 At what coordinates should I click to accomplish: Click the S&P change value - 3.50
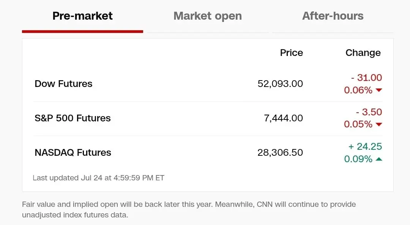click(x=369, y=112)
